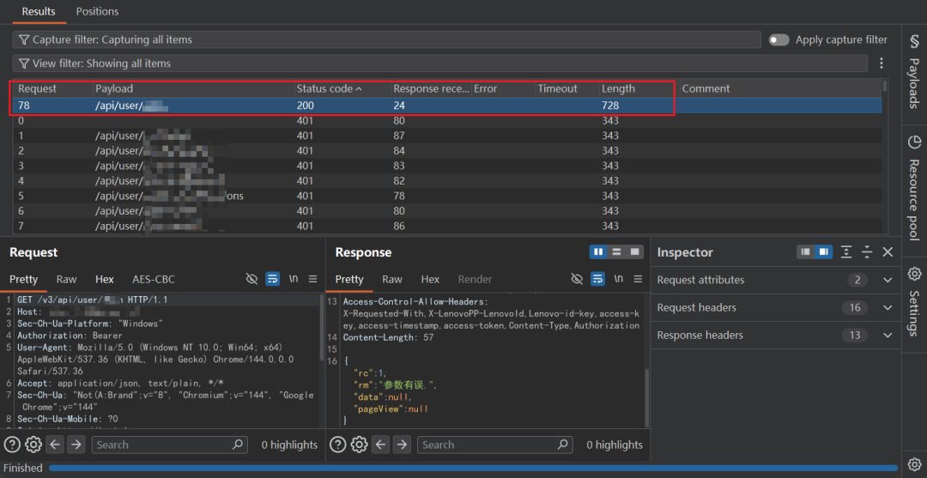Image resolution: width=927 pixels, height=478 pixels.
Task: Toggle hidden items eye icon in Request
Action: click(x=251, y=279)
